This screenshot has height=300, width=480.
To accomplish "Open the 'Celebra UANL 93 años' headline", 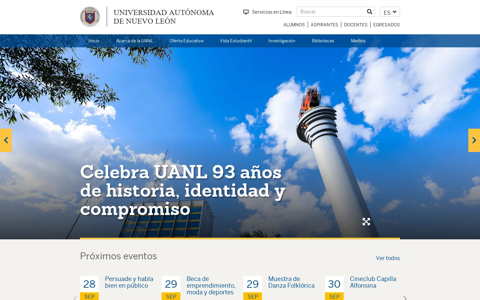I will tap(183, 190).
